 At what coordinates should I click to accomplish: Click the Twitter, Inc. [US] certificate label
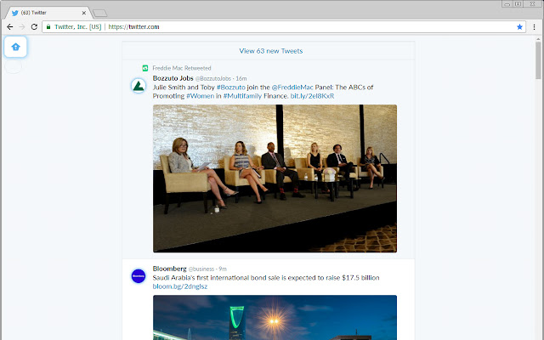pos(77,26)
